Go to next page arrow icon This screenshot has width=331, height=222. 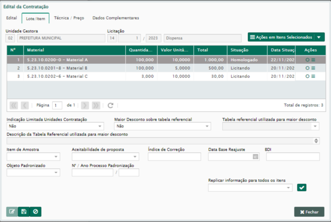pos(85,105)
